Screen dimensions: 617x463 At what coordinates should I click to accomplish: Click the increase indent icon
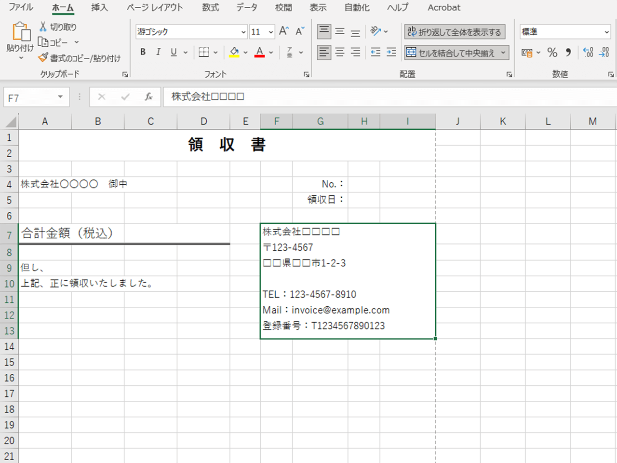[391, 52]
